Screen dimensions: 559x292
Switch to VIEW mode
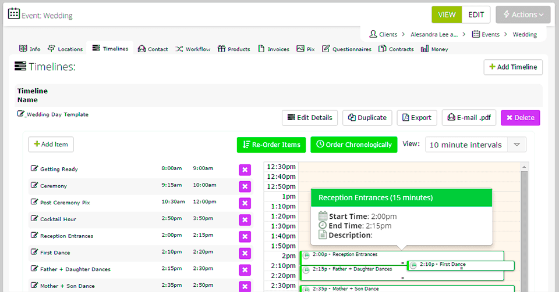pos(447,15)
